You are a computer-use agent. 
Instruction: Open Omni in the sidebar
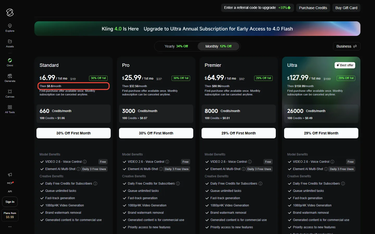[10, 62]
